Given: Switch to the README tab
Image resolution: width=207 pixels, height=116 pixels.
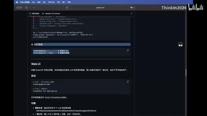Looking at the screenshot, I should pos(34,14).
